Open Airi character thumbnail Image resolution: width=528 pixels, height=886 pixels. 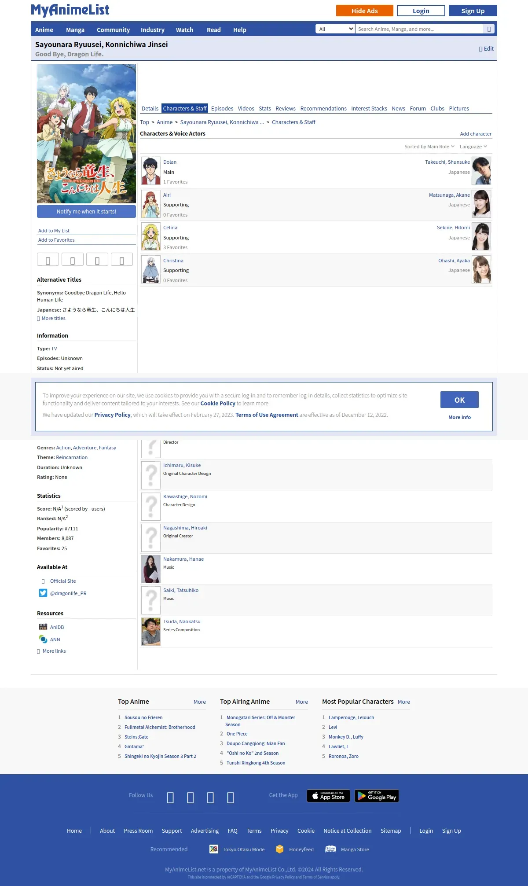tap(151, 204)
